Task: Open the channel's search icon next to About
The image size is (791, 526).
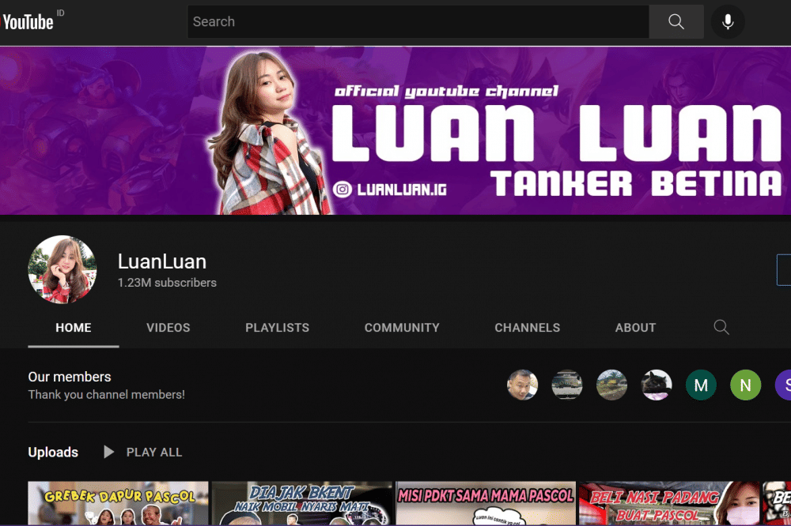Action: (x=721, y=327)
